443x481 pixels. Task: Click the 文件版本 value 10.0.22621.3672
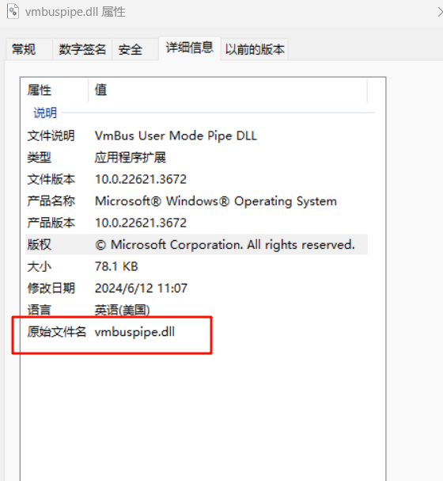click(x=141, y=179)
